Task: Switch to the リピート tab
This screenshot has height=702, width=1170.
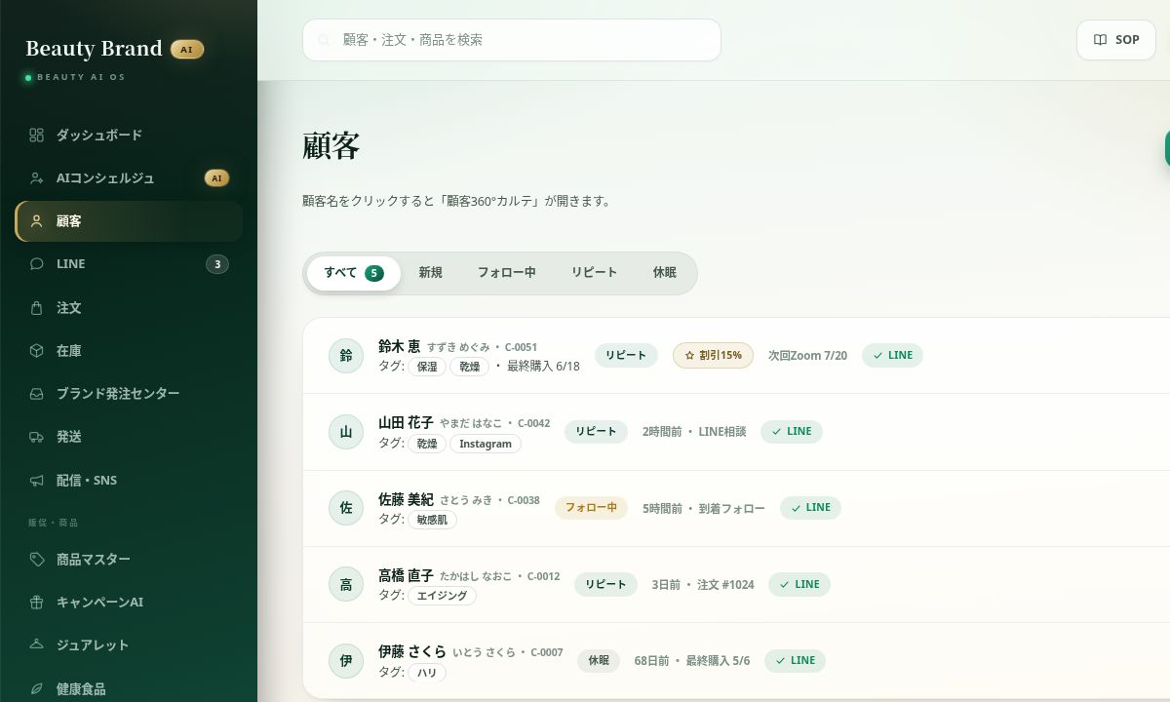Action: tap(594, 273)
